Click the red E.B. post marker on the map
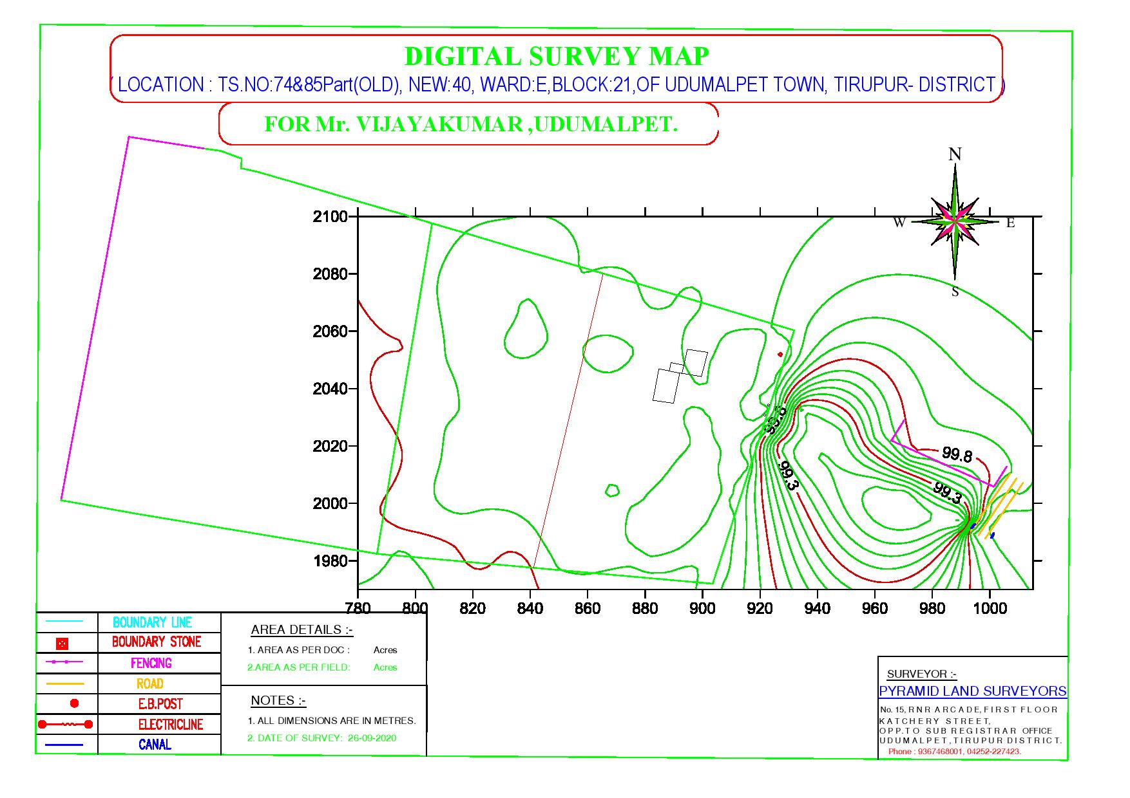1130x798 pixels. [x=780, y=355]
